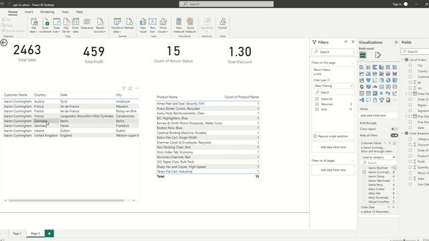Create a New measure
Viewport: 429px width, 241px height.
(x=179, y=25)
